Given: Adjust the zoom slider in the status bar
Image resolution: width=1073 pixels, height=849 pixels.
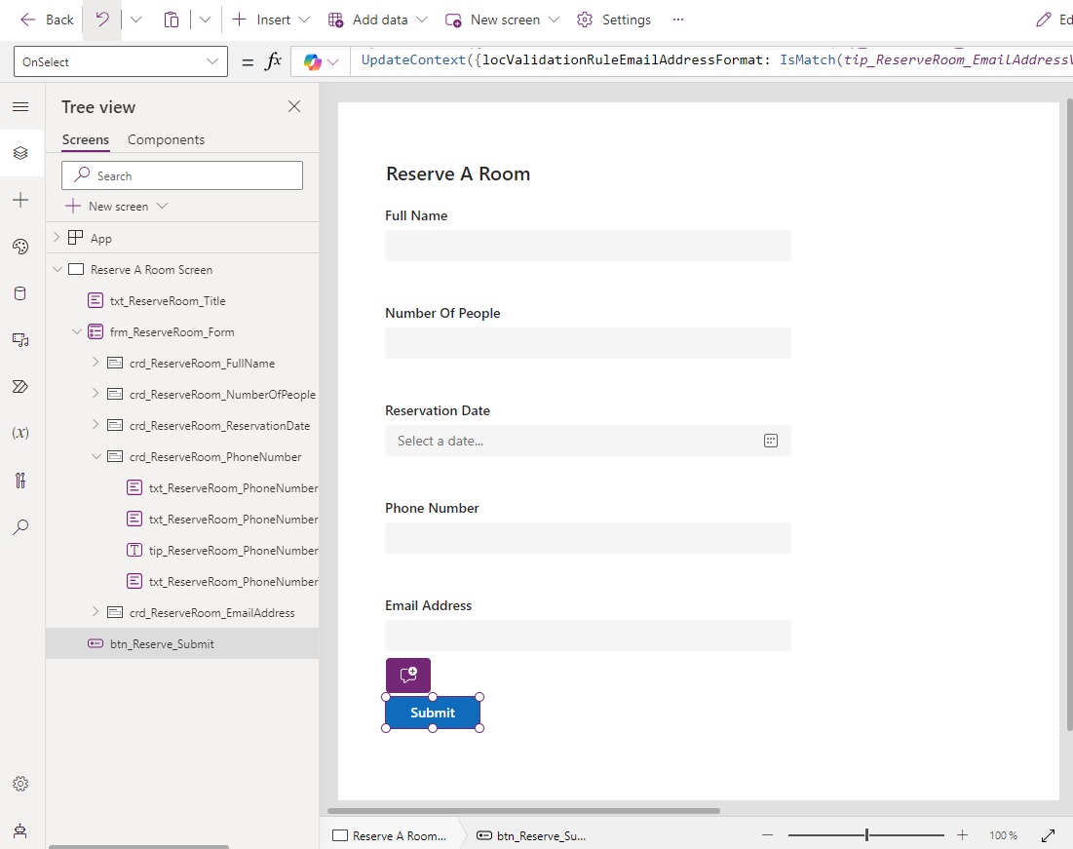Looking at the screenshot, I should pyautogui.click(x=865, y=835).
